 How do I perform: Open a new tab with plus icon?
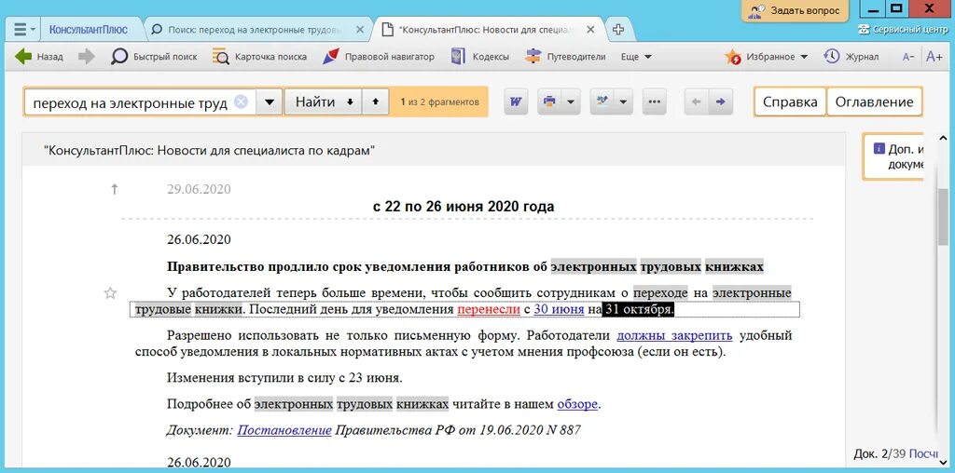tap(617, 29)
